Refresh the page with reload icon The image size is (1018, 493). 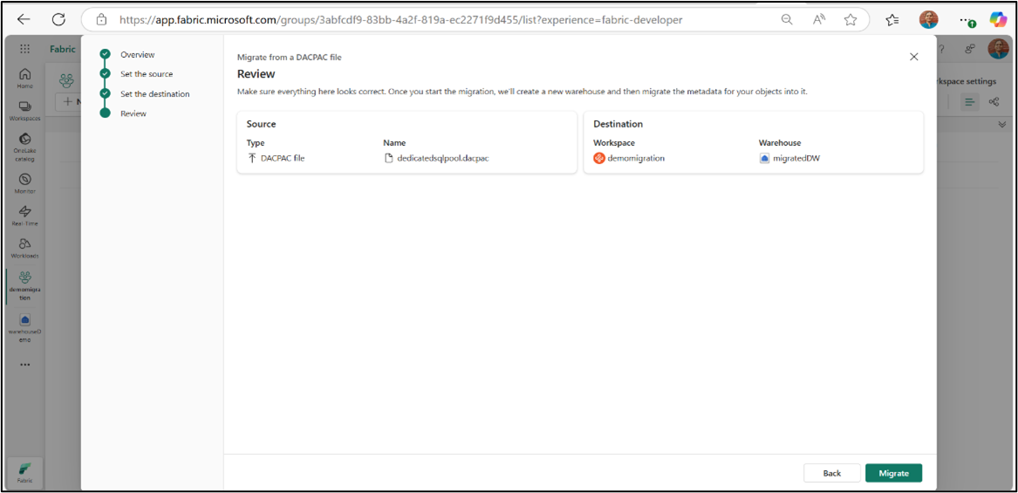(x=58, y=19)
